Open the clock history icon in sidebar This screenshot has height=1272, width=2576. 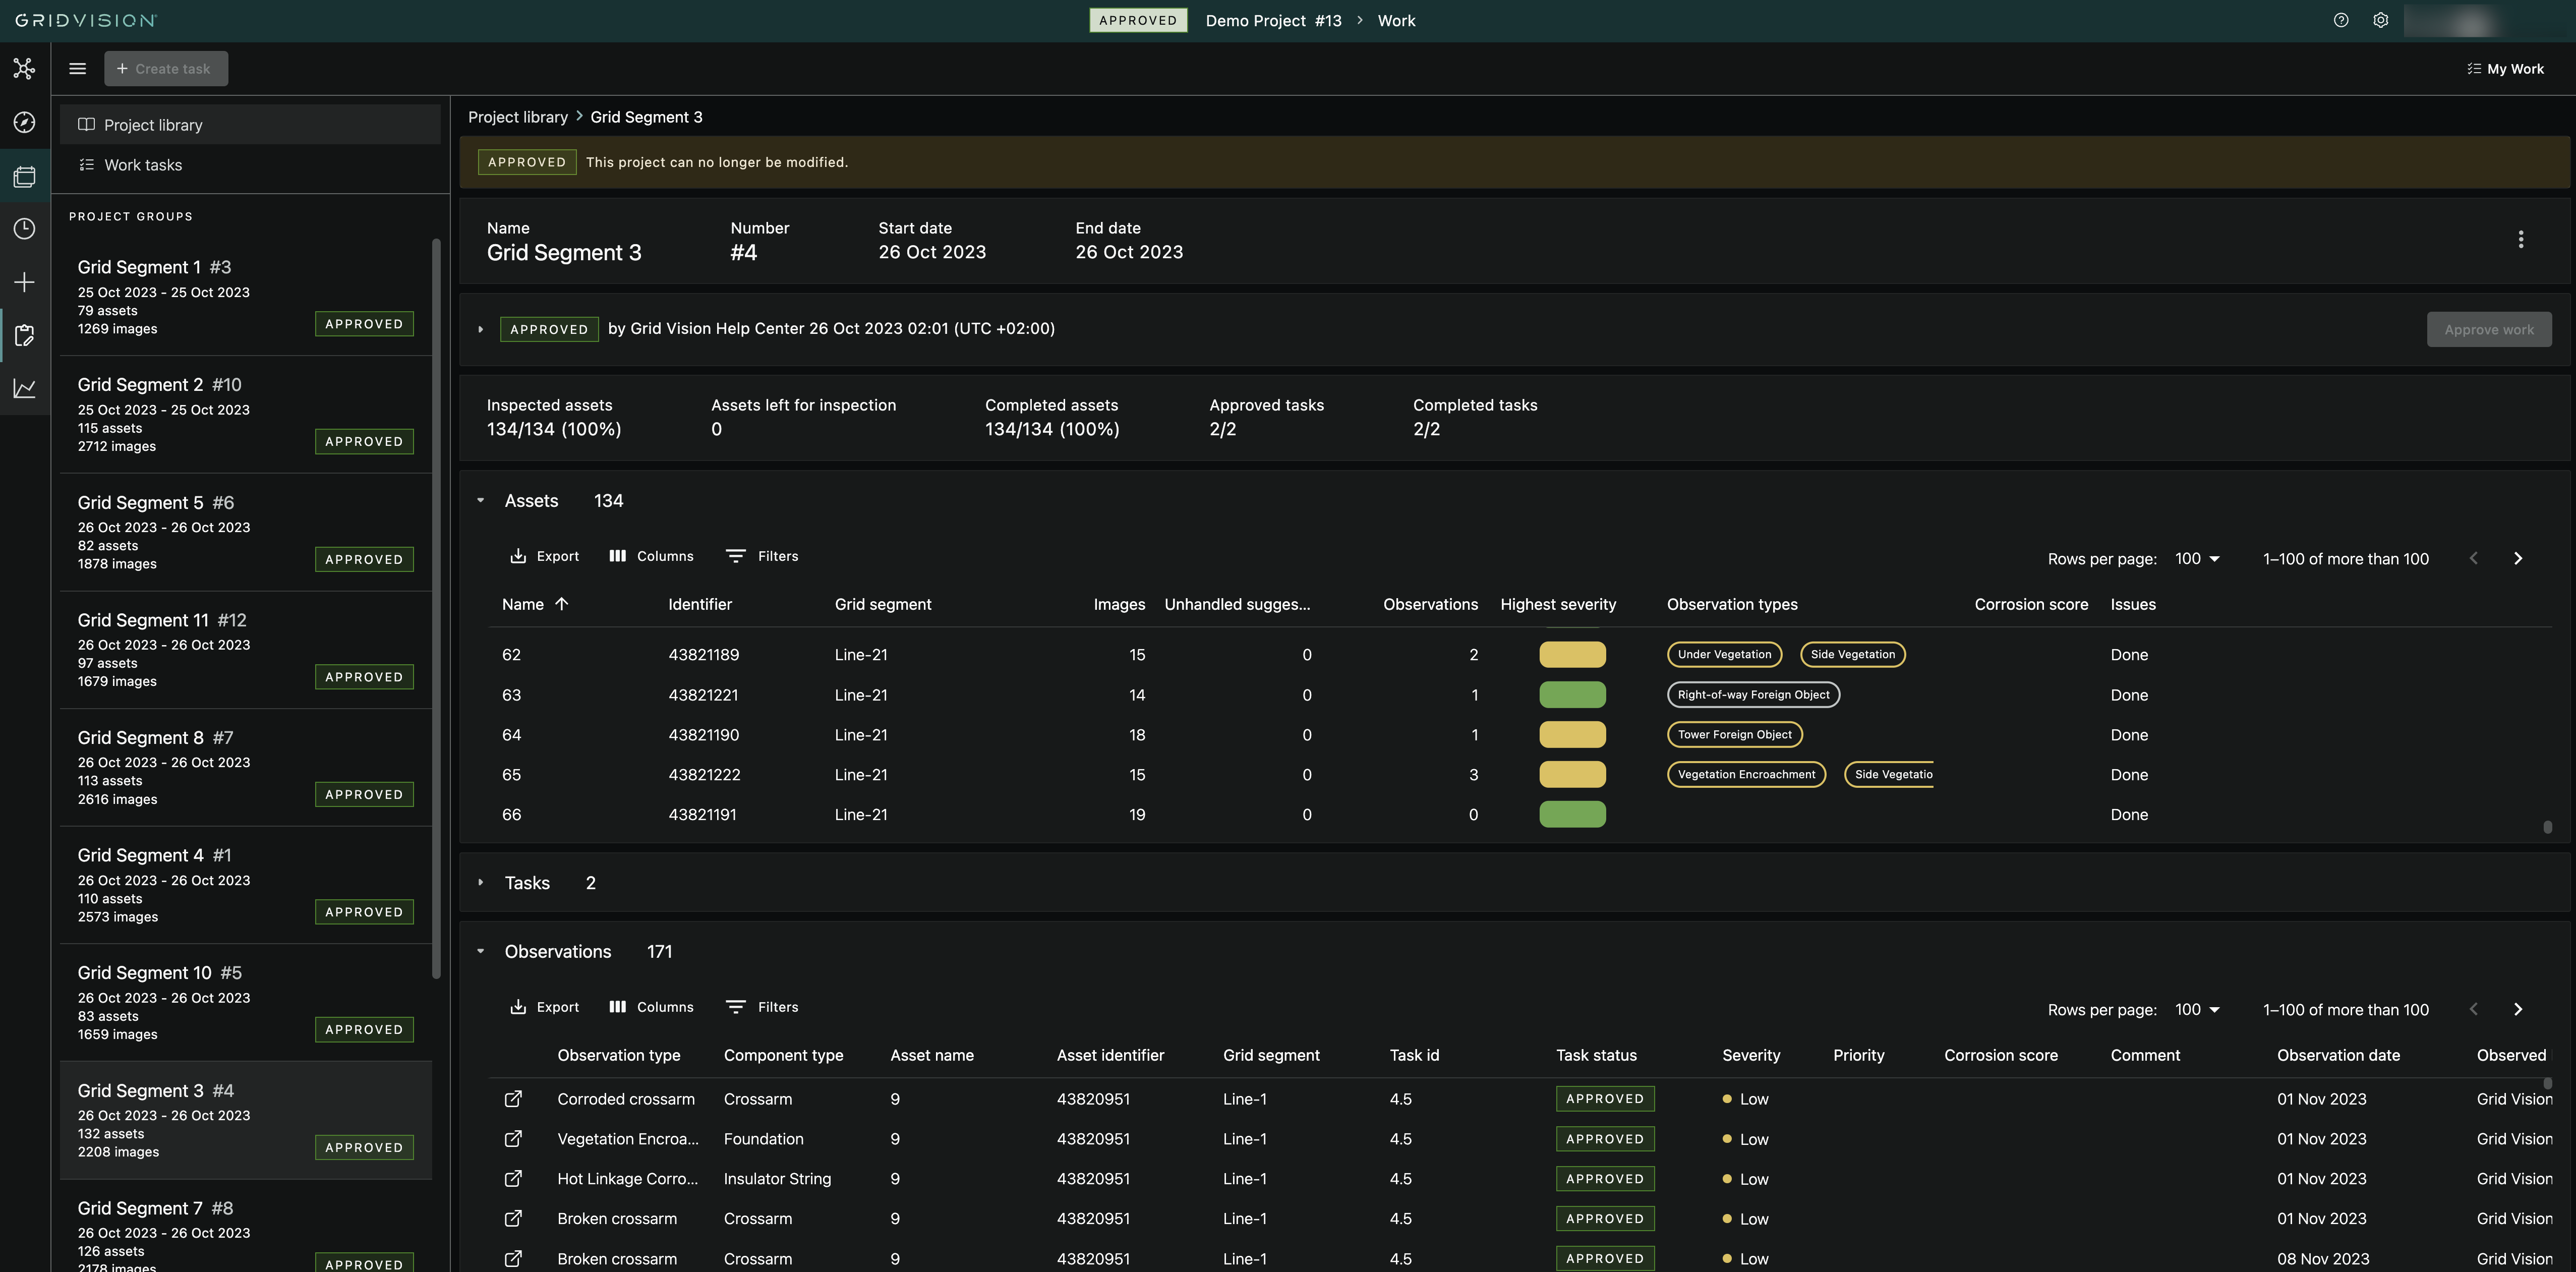(24, 229)
